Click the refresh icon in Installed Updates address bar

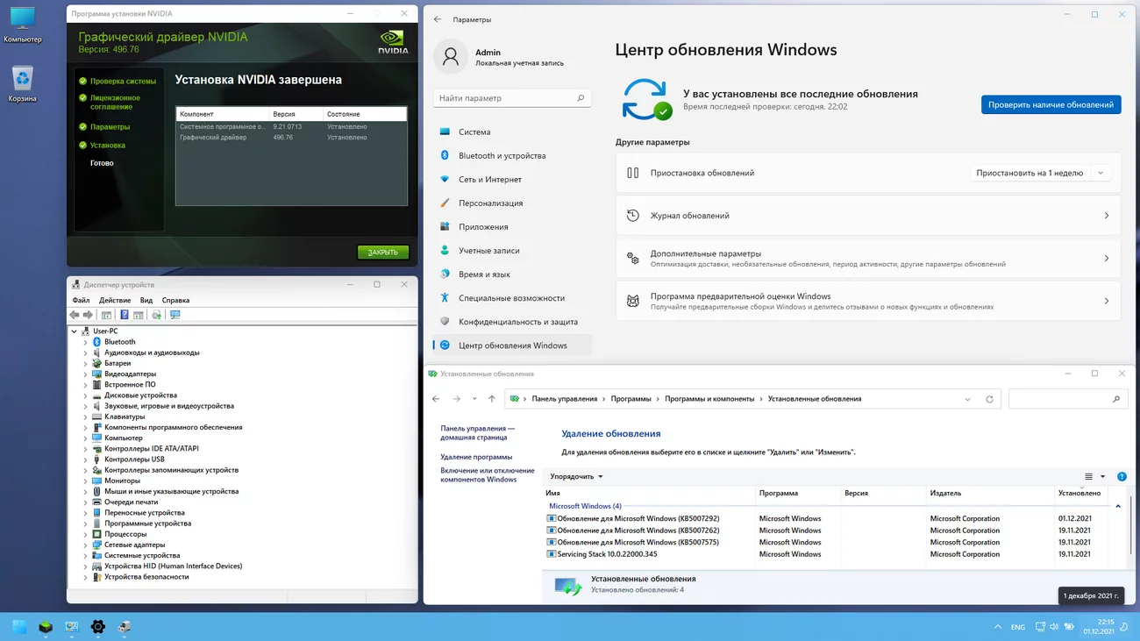[x=989, y=399]
